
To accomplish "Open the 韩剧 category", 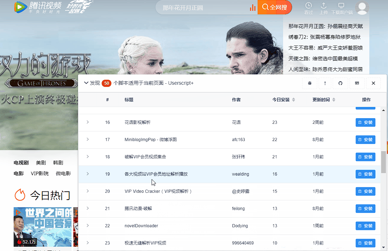I will tap(58, 163).
